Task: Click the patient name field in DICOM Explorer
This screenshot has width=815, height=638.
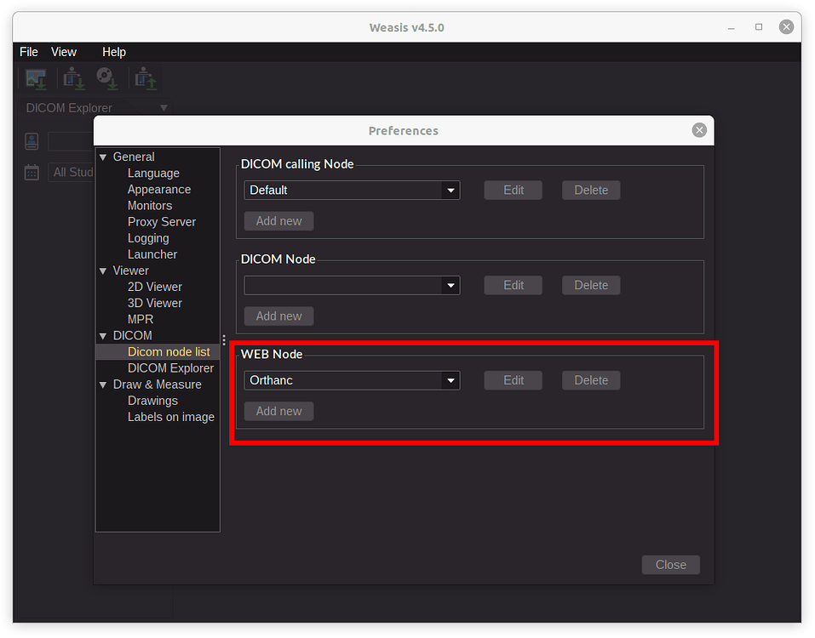Action: coord(72,141)
